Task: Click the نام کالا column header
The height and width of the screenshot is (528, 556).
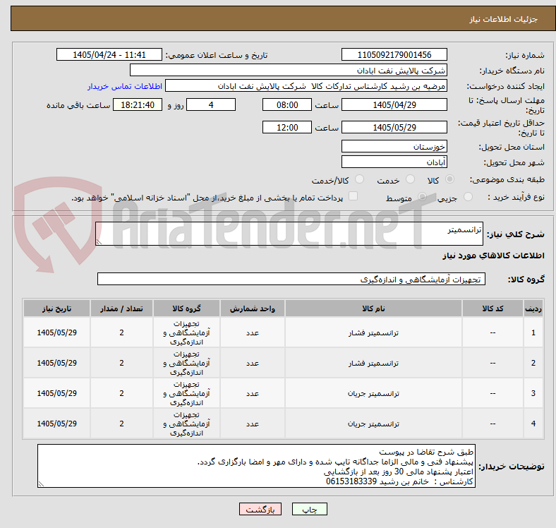Action: click(373, 308)
